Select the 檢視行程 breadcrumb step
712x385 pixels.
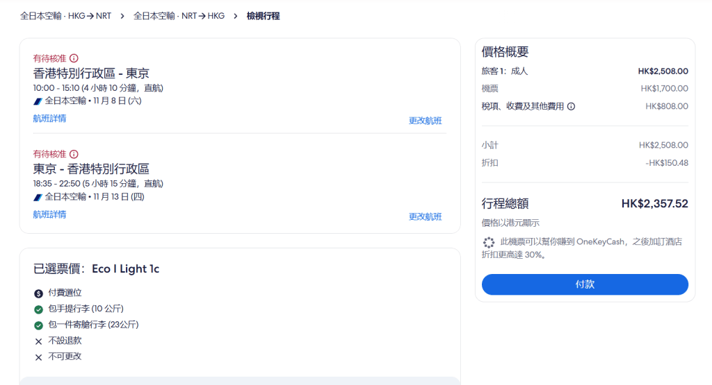263,15
